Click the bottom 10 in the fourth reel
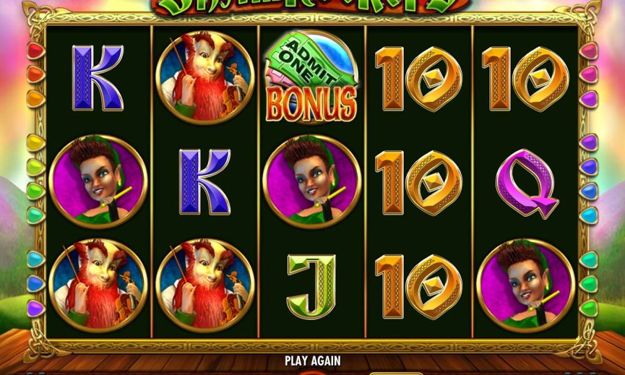 point(419,287)
